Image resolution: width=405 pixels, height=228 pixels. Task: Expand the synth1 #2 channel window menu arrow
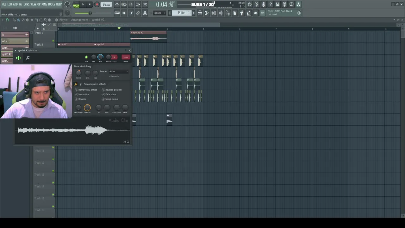pyautogui.click(x=15, y=50)
